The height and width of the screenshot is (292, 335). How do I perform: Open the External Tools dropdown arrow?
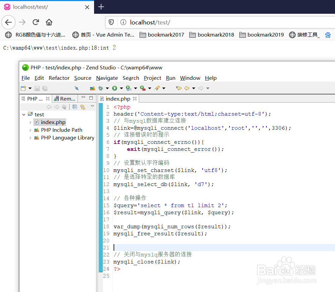click(x=150, y=88)
